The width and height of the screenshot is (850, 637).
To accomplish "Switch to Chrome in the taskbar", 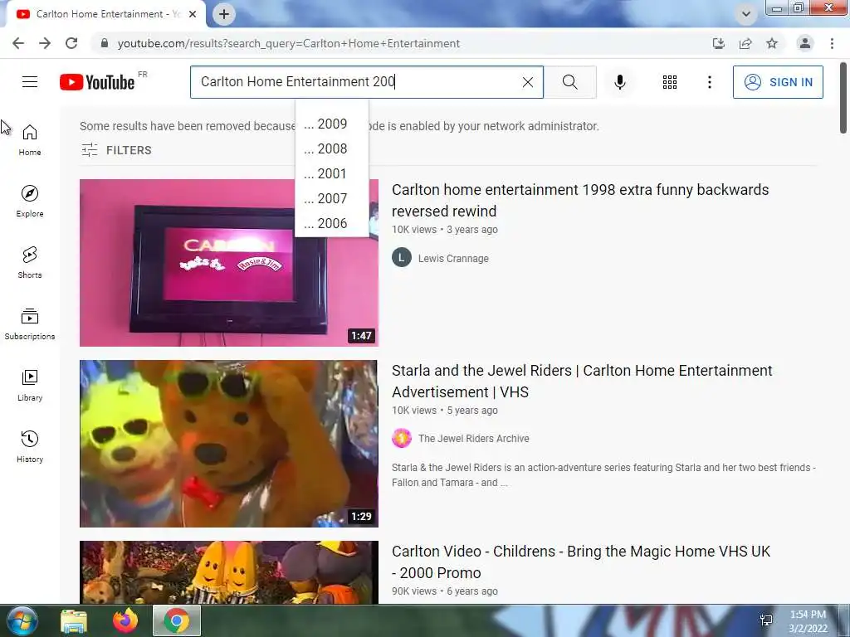I will pos(177,620).
